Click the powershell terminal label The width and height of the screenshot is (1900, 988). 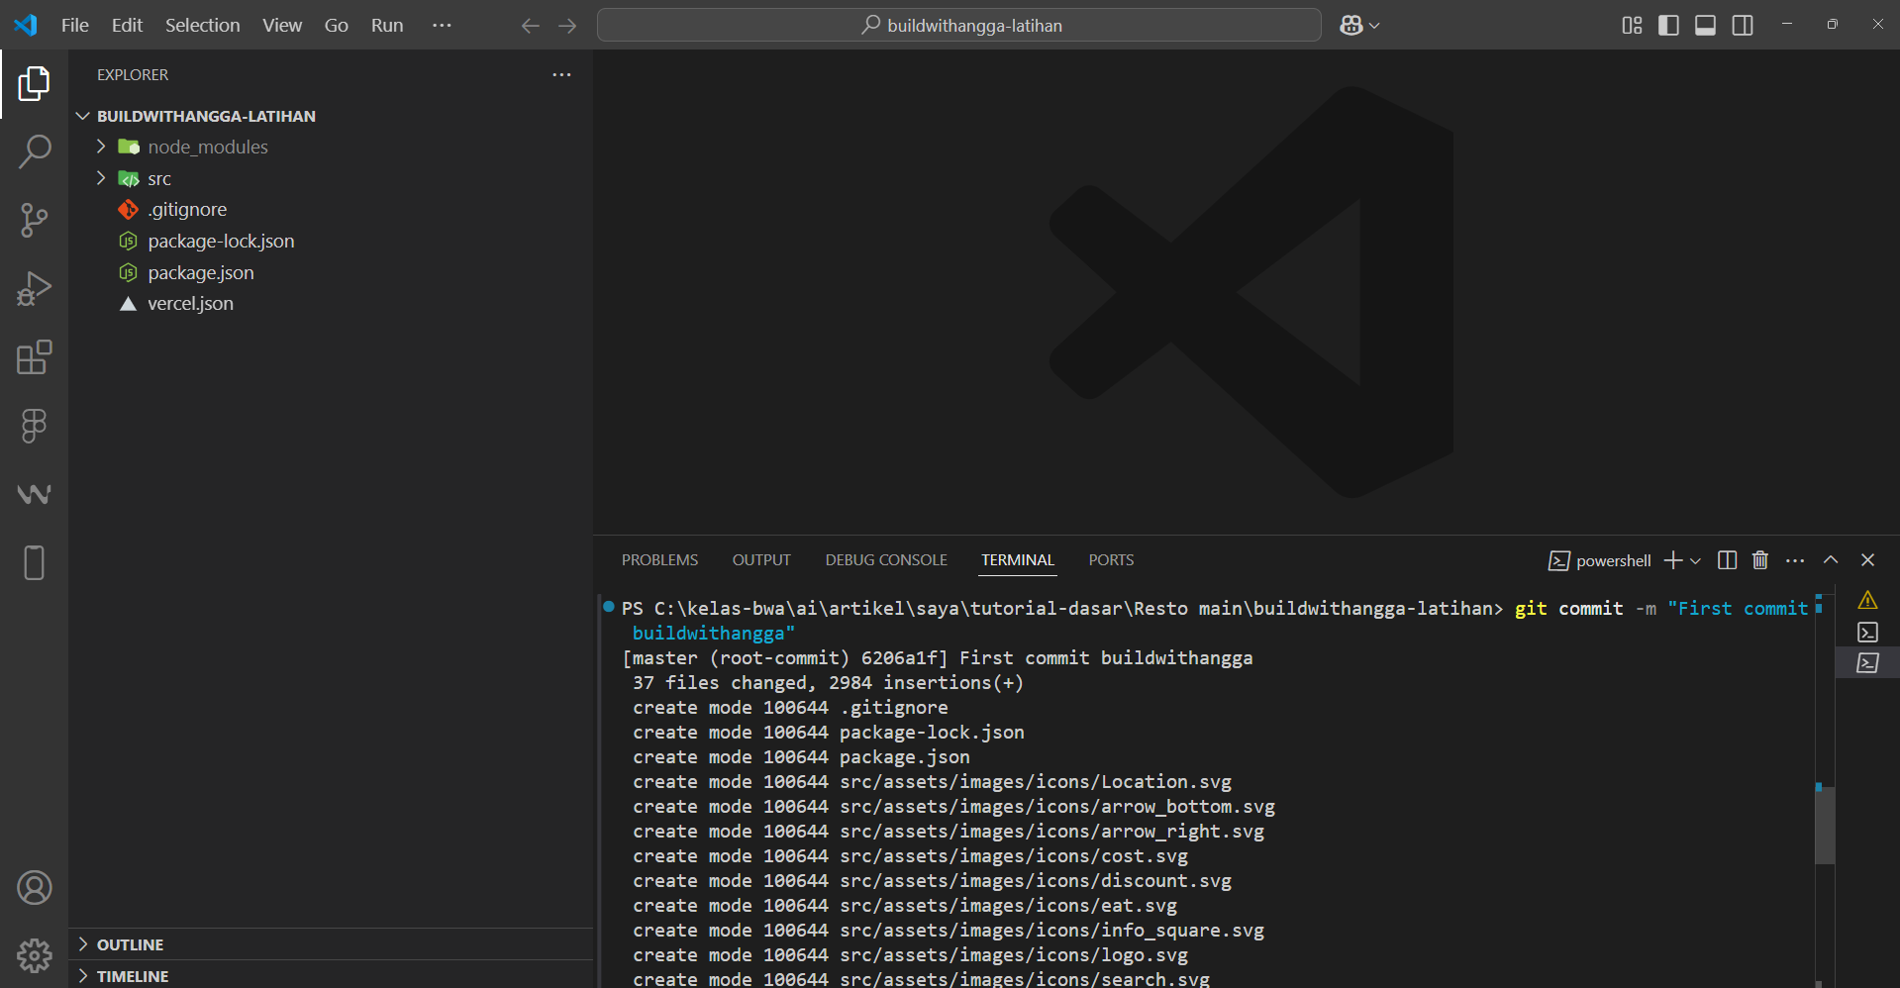[1600, 561]
